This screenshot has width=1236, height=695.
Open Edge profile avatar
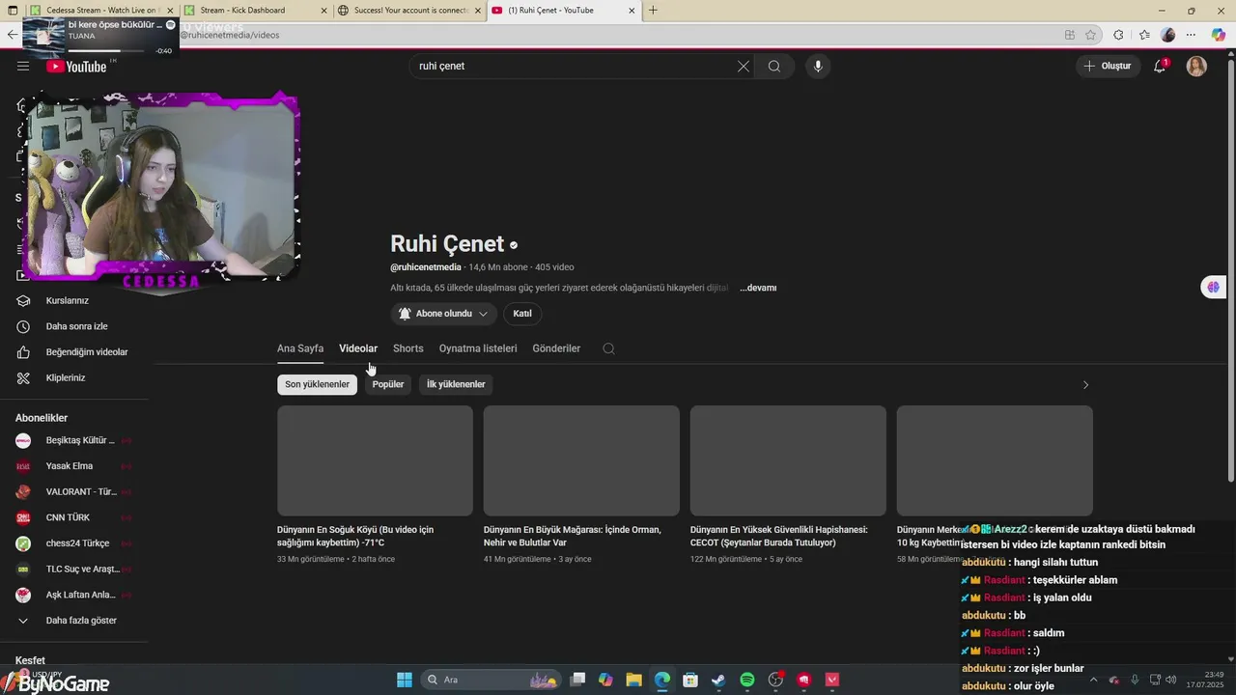pyautogui.click(x=1168, y=35)
